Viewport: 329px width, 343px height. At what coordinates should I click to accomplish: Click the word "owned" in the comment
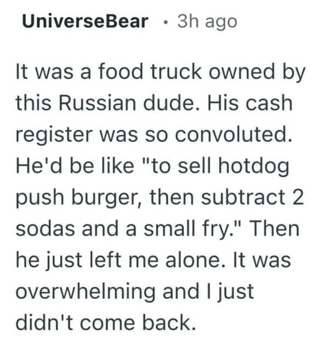click(236, 73)
